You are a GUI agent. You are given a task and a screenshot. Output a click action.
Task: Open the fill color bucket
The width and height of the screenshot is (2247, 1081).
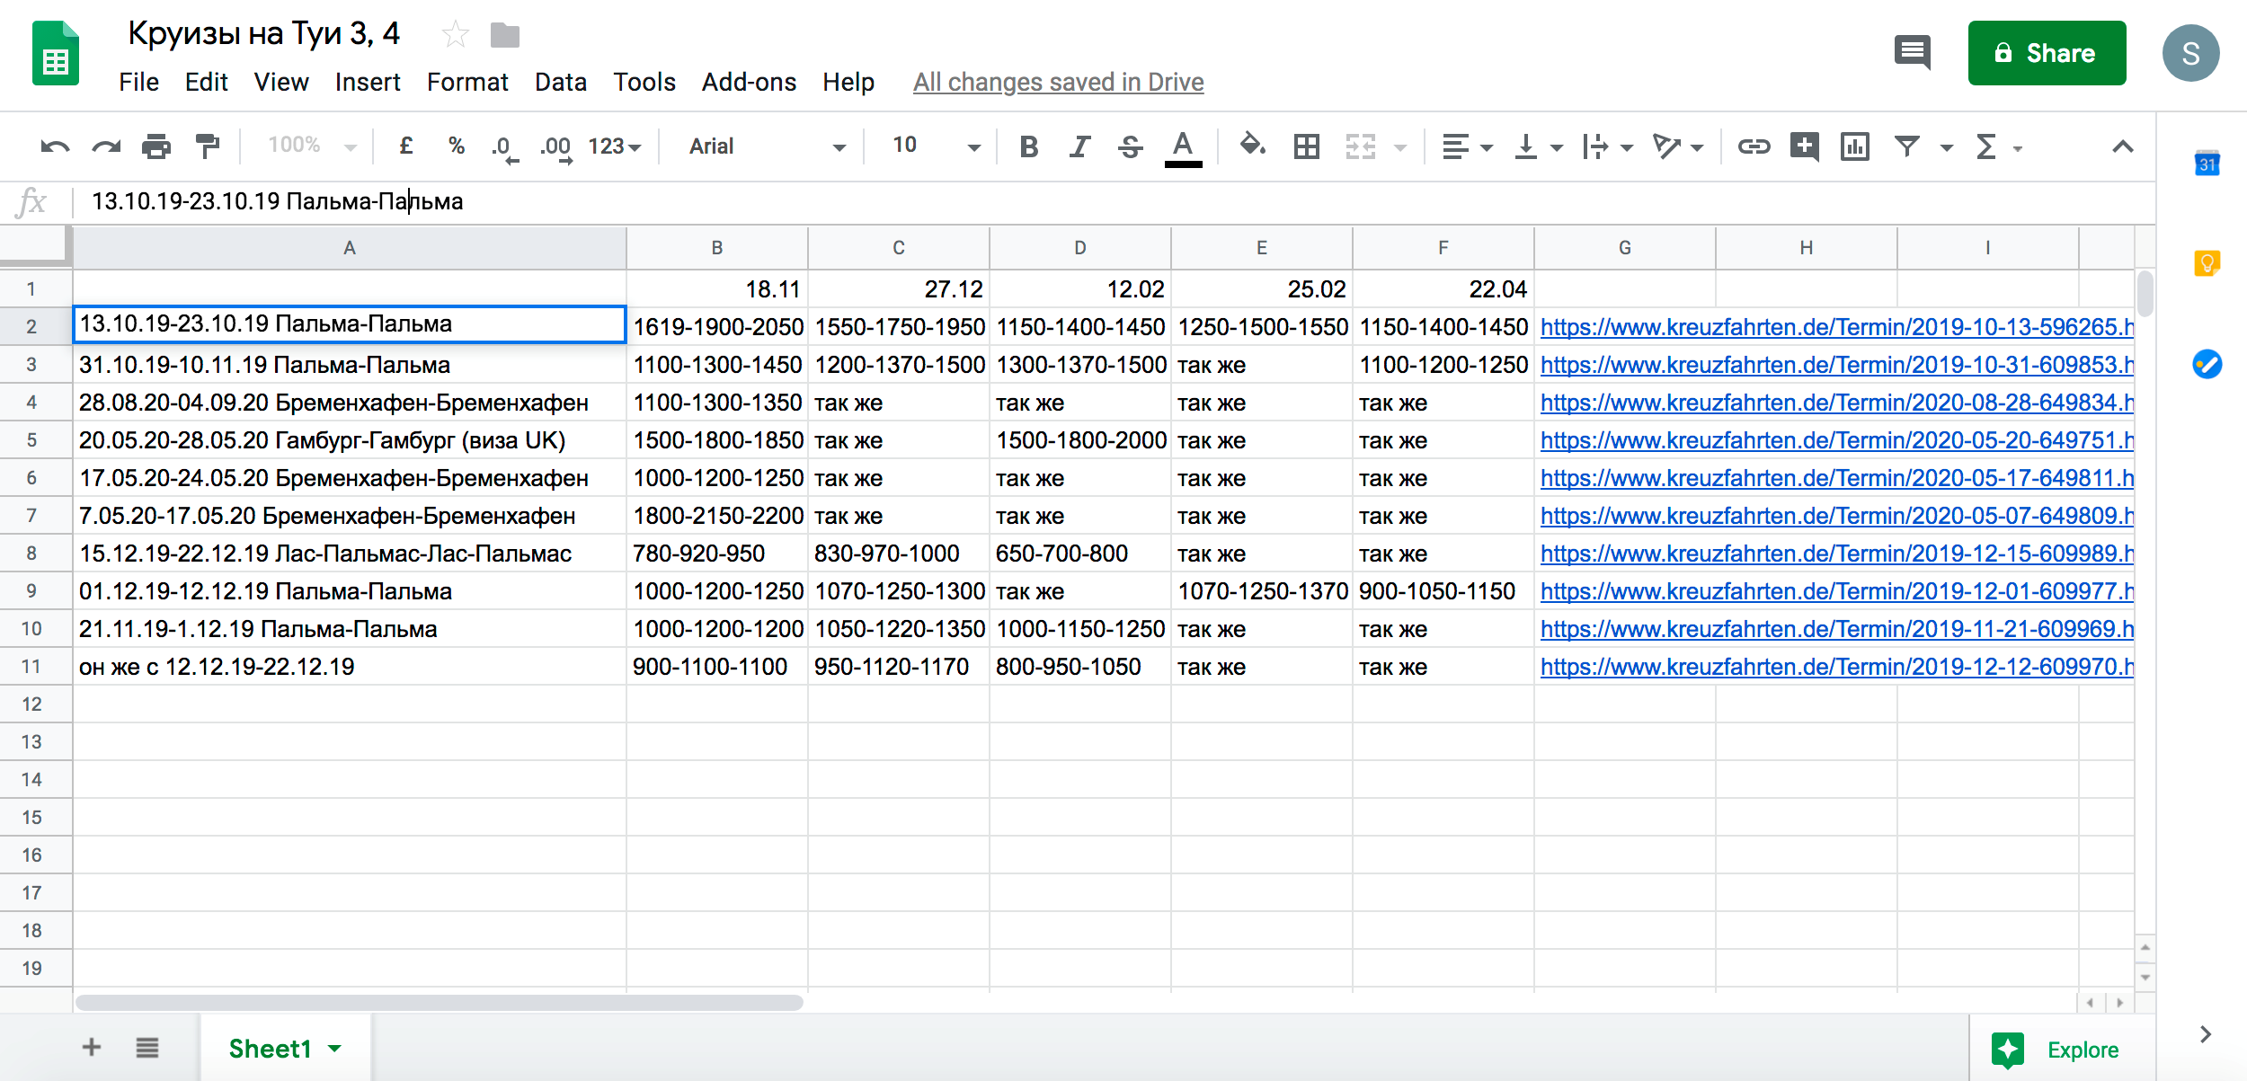(x=1252, y=145)
